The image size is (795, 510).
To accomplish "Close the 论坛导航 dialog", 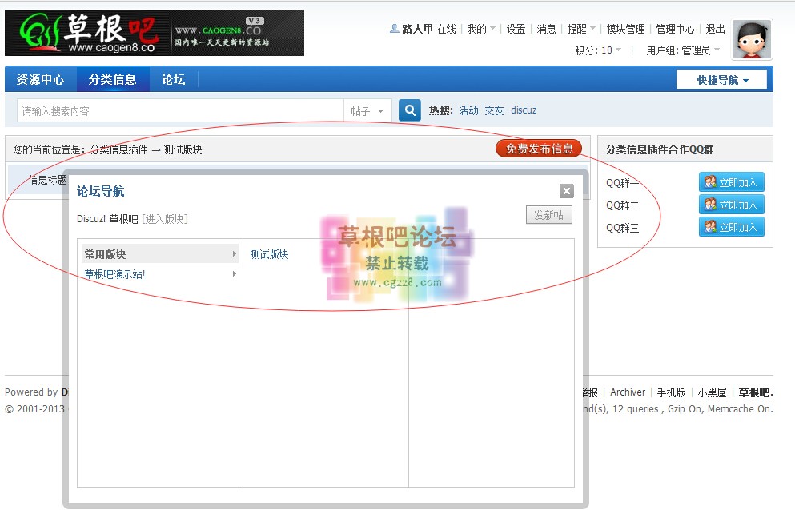I will pos(567,191).
